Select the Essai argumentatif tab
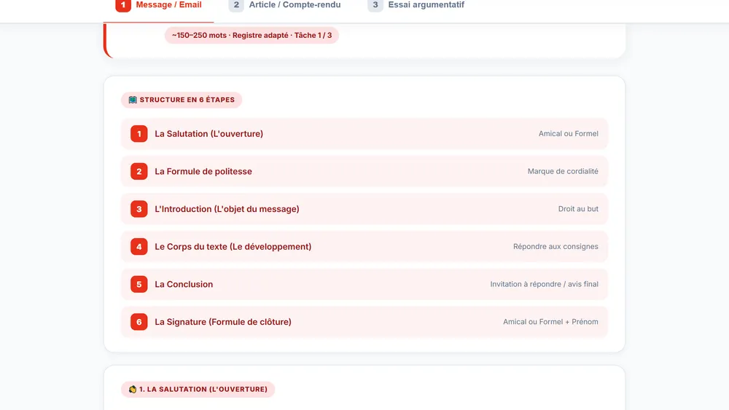The width and height of the screenshot is (729, 410). click(x=416, y=6)
